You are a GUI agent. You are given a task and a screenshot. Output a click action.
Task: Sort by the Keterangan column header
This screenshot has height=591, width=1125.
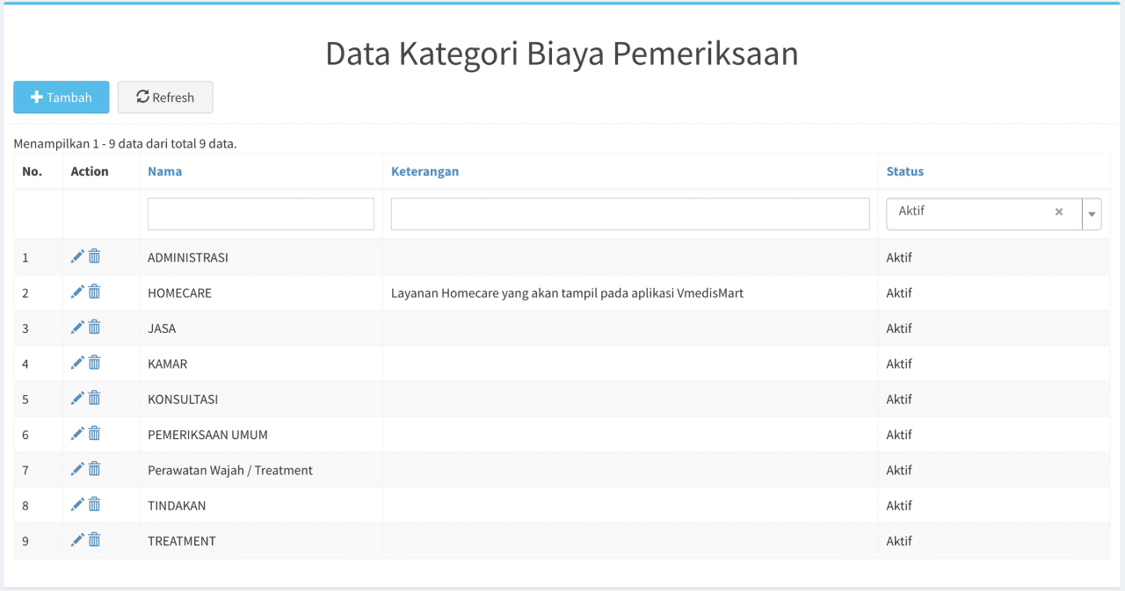click(425, 171)
